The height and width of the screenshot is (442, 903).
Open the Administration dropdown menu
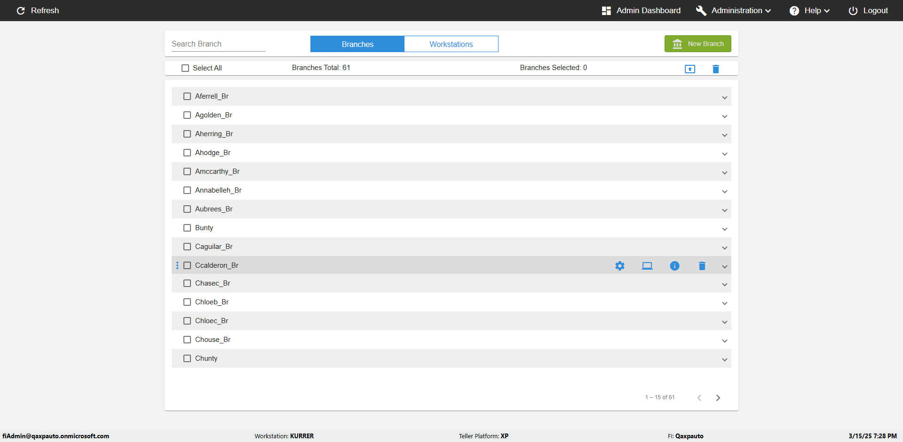tap(734, 10)
